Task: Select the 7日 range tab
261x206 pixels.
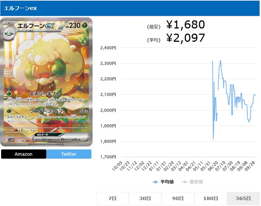Action: (x=113, y=199)
